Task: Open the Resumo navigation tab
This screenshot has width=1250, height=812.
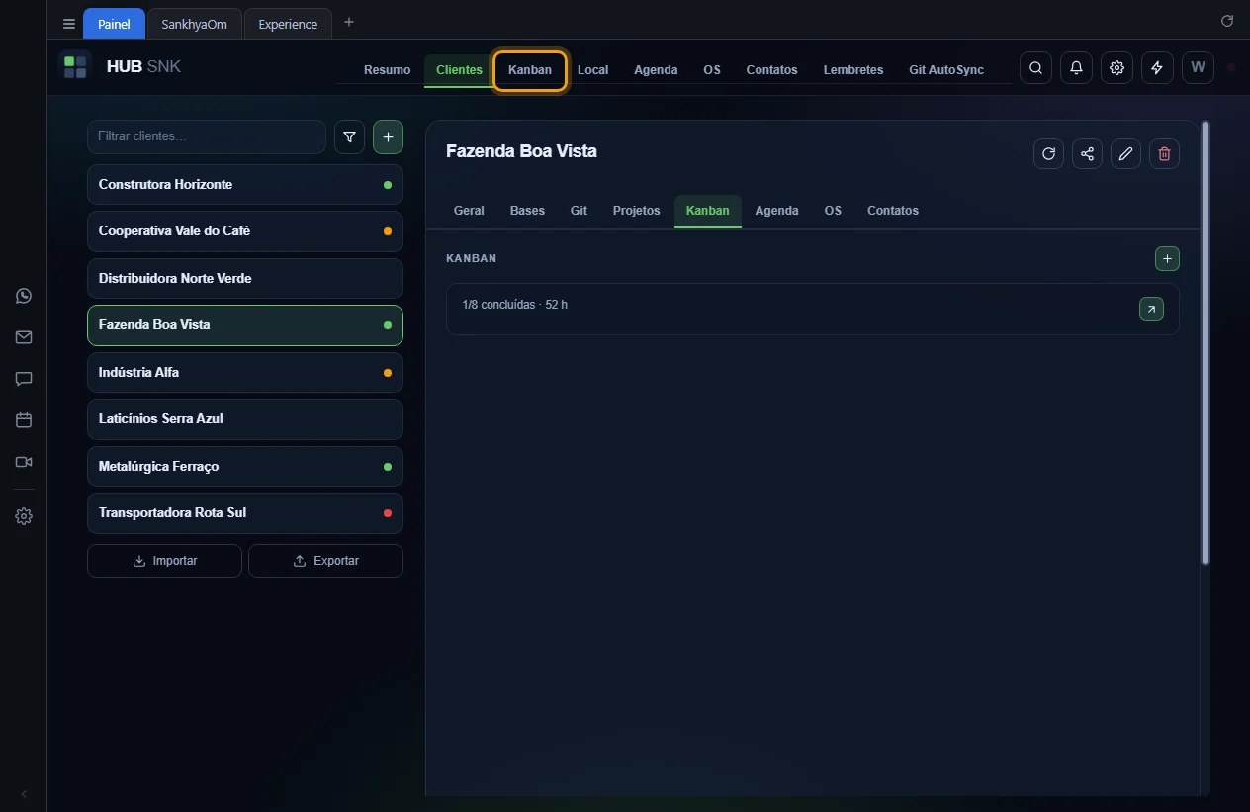Action: [x=387, y=70]
